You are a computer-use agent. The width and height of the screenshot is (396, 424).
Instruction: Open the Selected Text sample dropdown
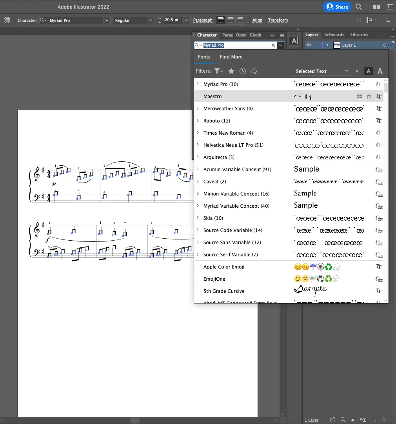click(x=322, y=71)
